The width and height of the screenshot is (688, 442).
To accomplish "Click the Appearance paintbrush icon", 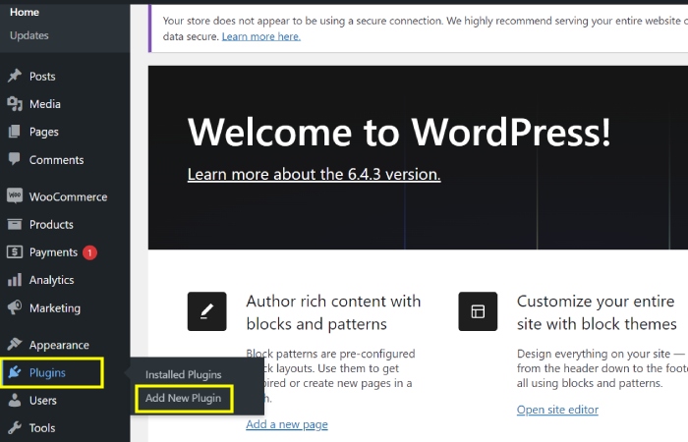I will click(x=15, y=344).
